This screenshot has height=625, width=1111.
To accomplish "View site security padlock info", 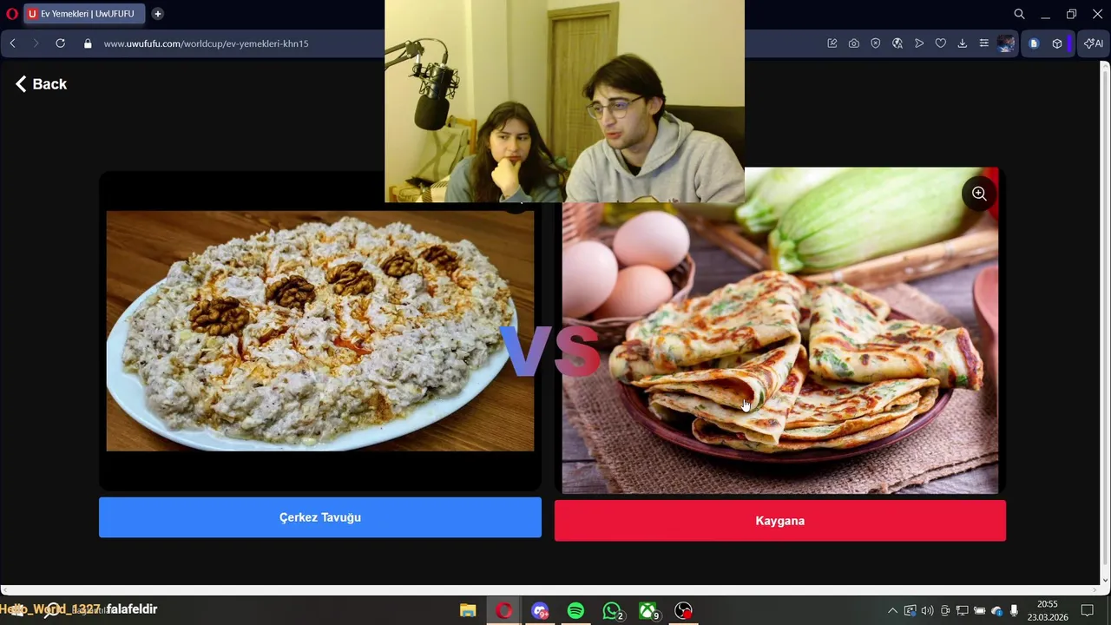I will [88, 43].
